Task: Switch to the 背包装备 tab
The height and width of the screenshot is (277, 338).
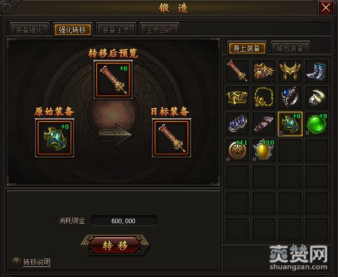Action: click(x=290, y=48)
